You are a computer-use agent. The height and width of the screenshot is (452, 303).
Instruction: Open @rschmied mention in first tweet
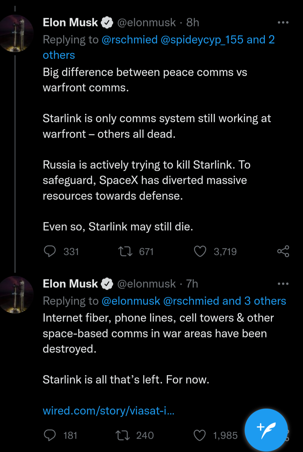tap(129, 40)
